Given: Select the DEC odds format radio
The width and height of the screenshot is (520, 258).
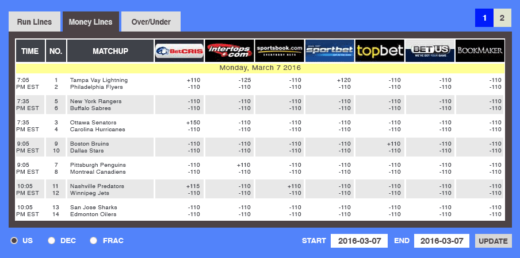Looking at the screenshot, I should tap(51, 240).
